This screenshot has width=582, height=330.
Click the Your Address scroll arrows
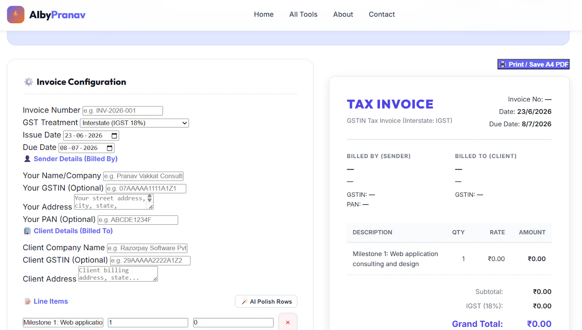(x=150, y=198)
